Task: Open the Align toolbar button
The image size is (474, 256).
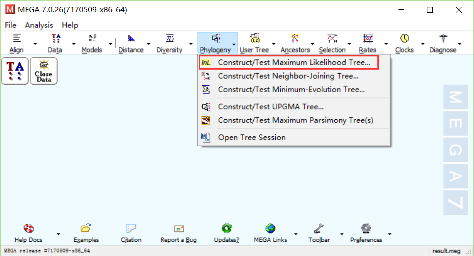Action: pyautogui.click(x=17, y=43)
